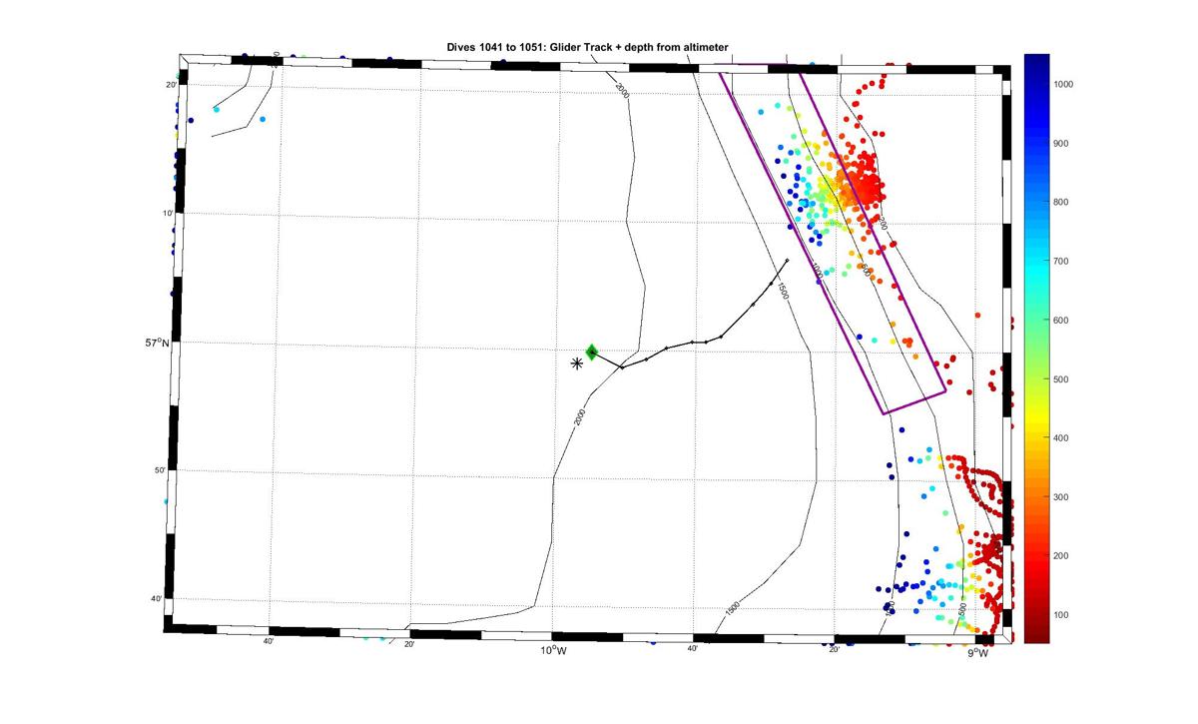Screen dimensions: 1198x724
Task: Click the '1500' contour label near the bottom map edge
Action: 733,608
